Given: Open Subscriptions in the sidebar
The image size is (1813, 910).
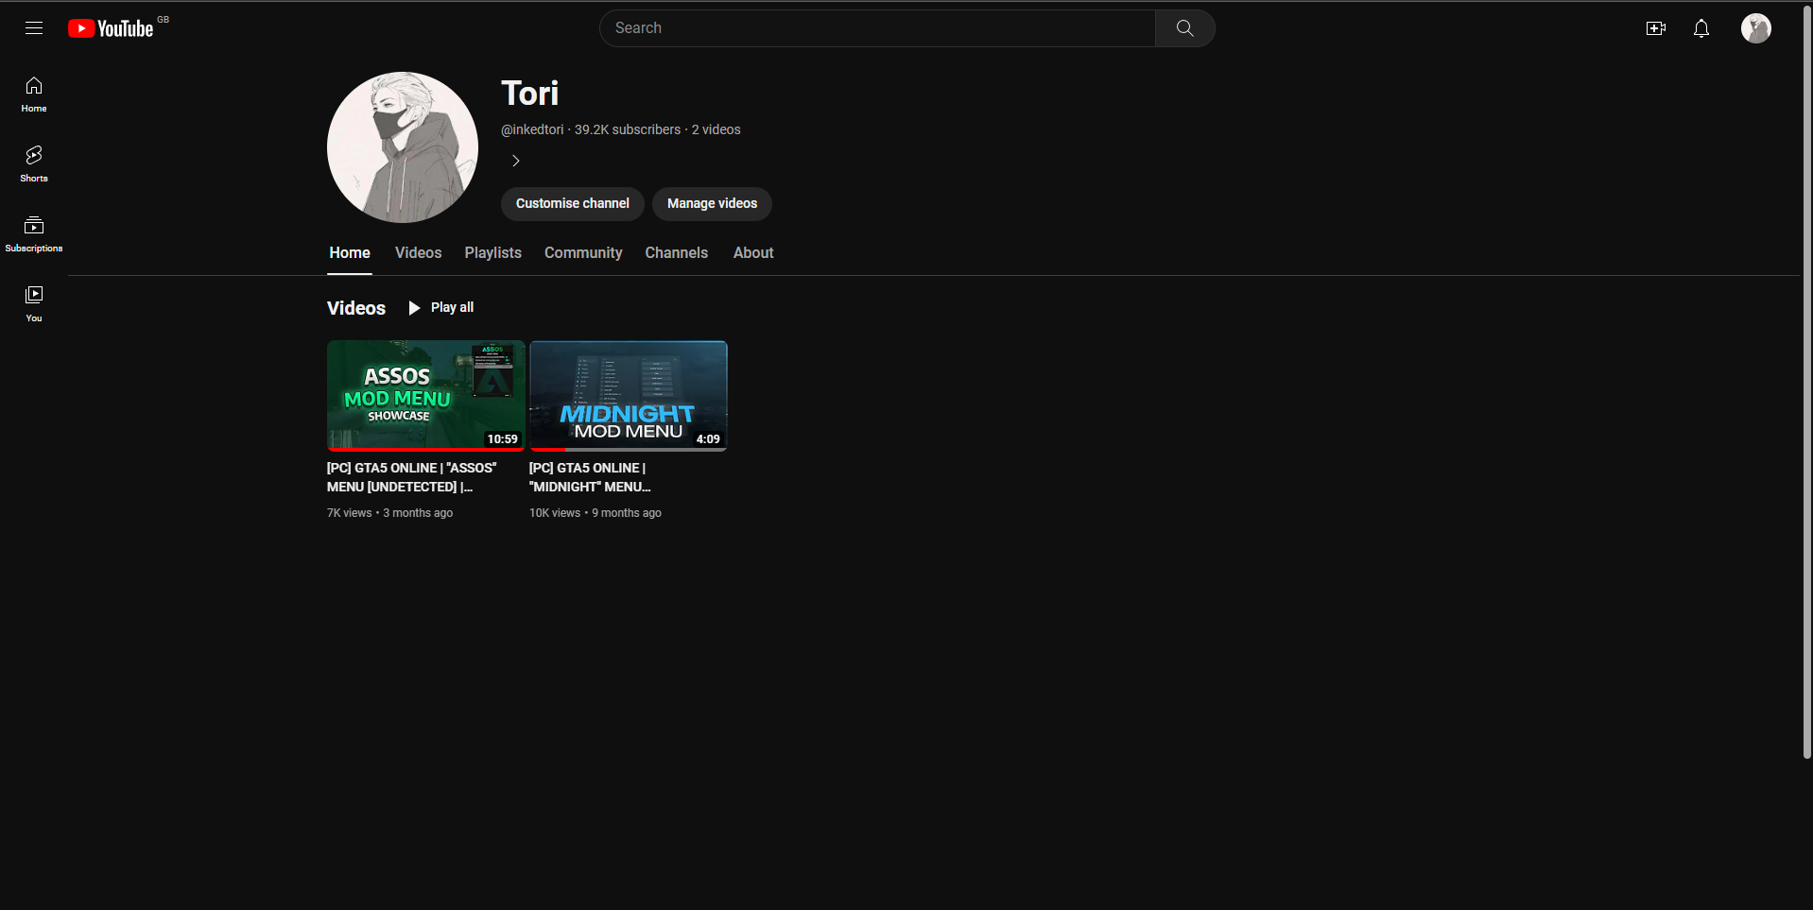Looking at the screenshot, I should coord(34,234).
